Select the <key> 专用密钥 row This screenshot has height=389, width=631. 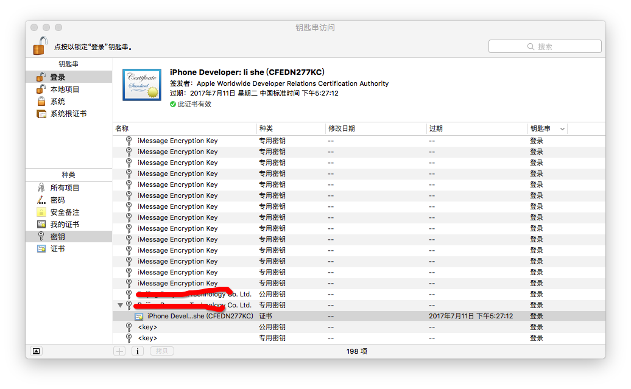click(359, 338)
